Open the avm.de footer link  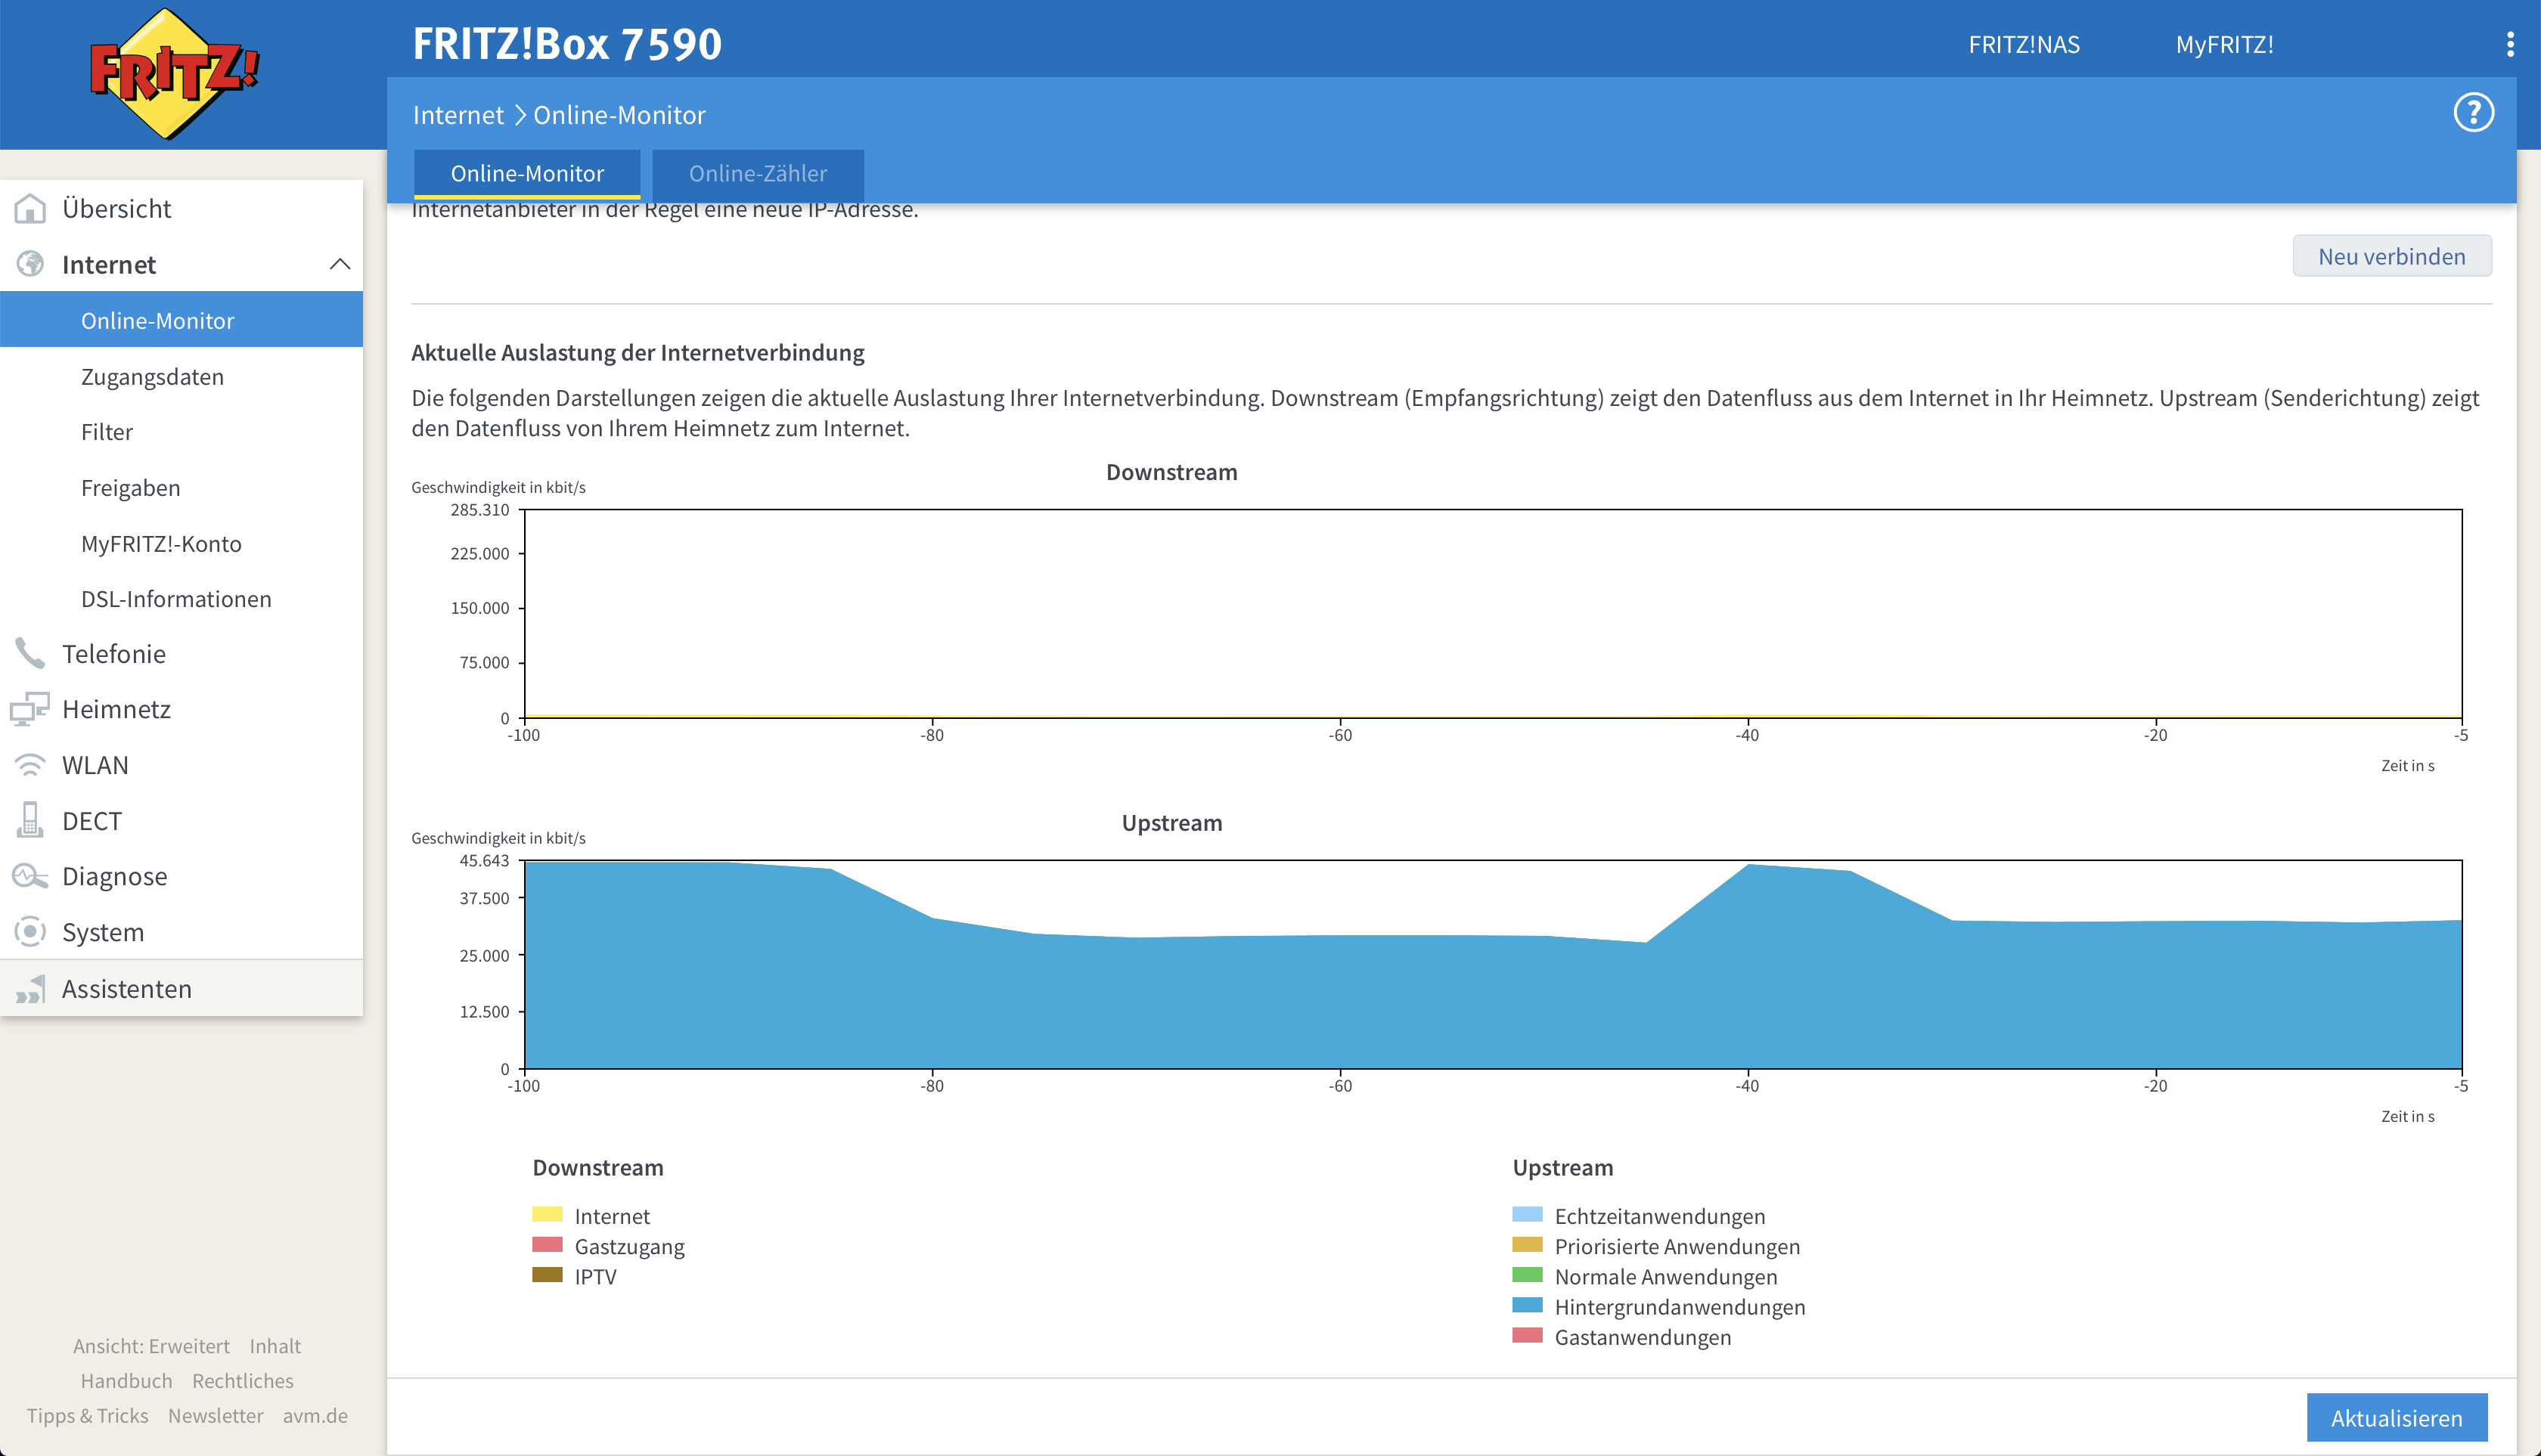[x=315, y=1415]
